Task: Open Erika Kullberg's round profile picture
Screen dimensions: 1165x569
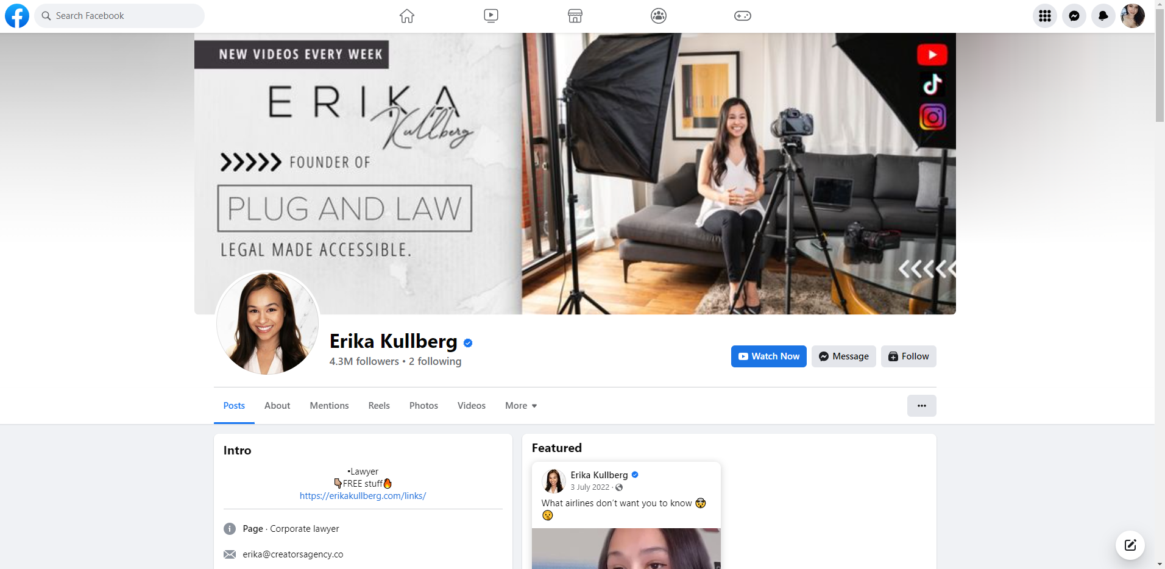Action: pyautogui.click(x=267, y=323)
